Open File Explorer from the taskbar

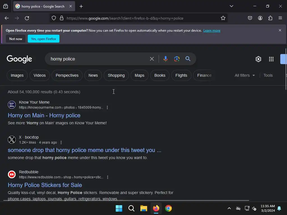(x=144, y=208)
